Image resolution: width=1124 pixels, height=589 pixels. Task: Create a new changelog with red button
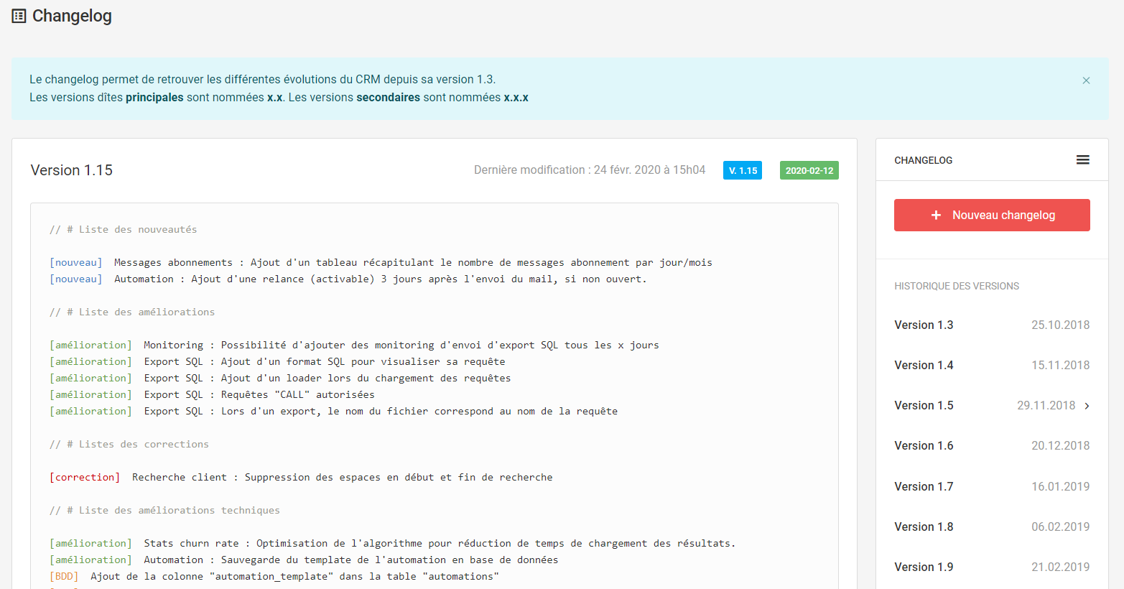tap(991, 215)
